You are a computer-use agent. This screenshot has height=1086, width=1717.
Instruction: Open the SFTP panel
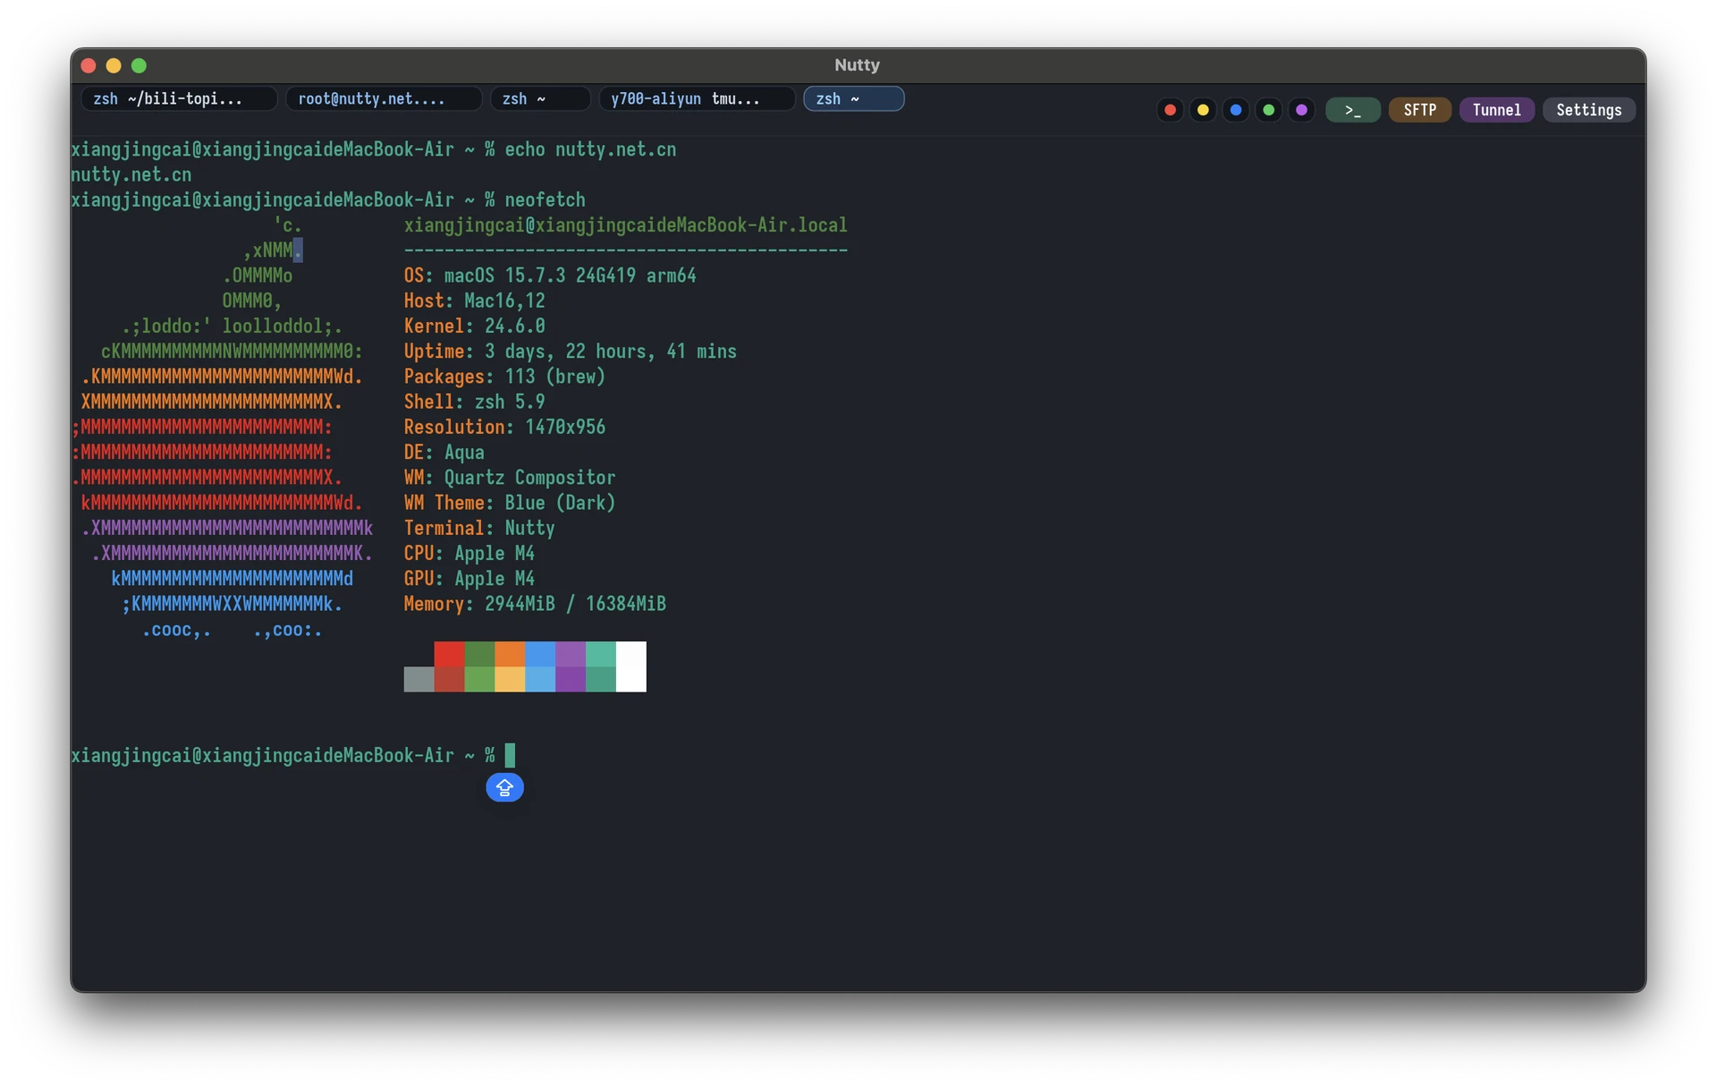coord(1419,110)
